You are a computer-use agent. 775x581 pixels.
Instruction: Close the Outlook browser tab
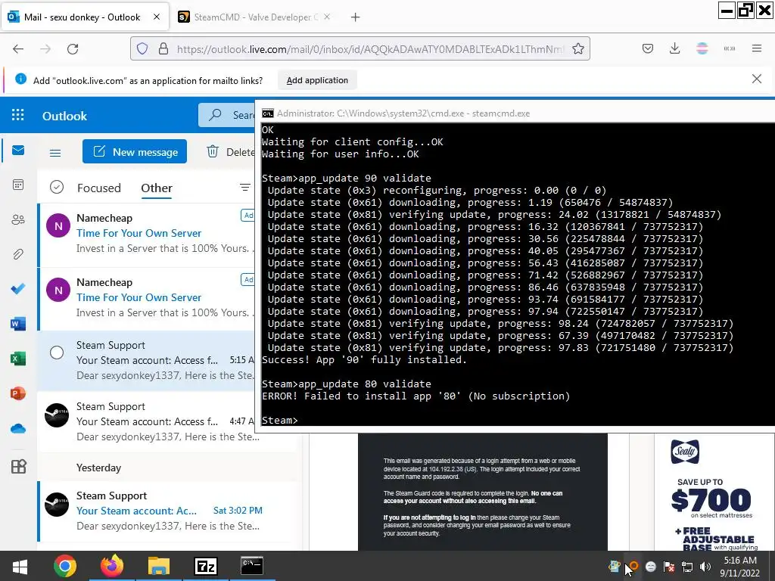156,17
